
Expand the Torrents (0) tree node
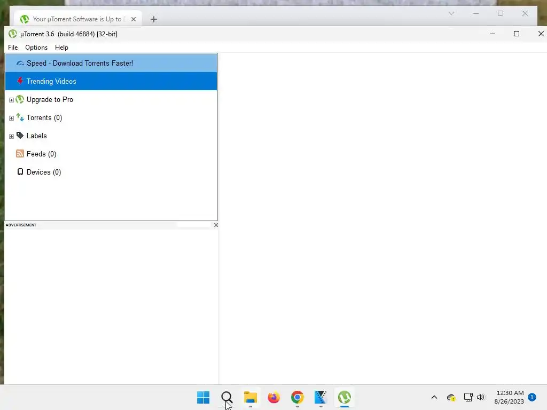(11, 118)
